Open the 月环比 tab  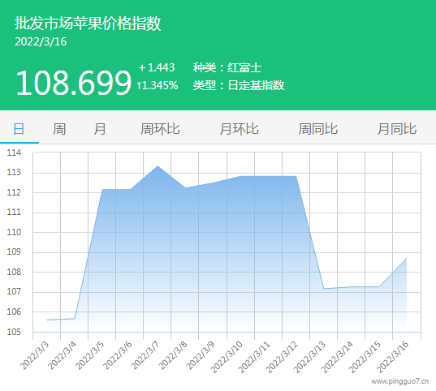(x=240, y=129)
